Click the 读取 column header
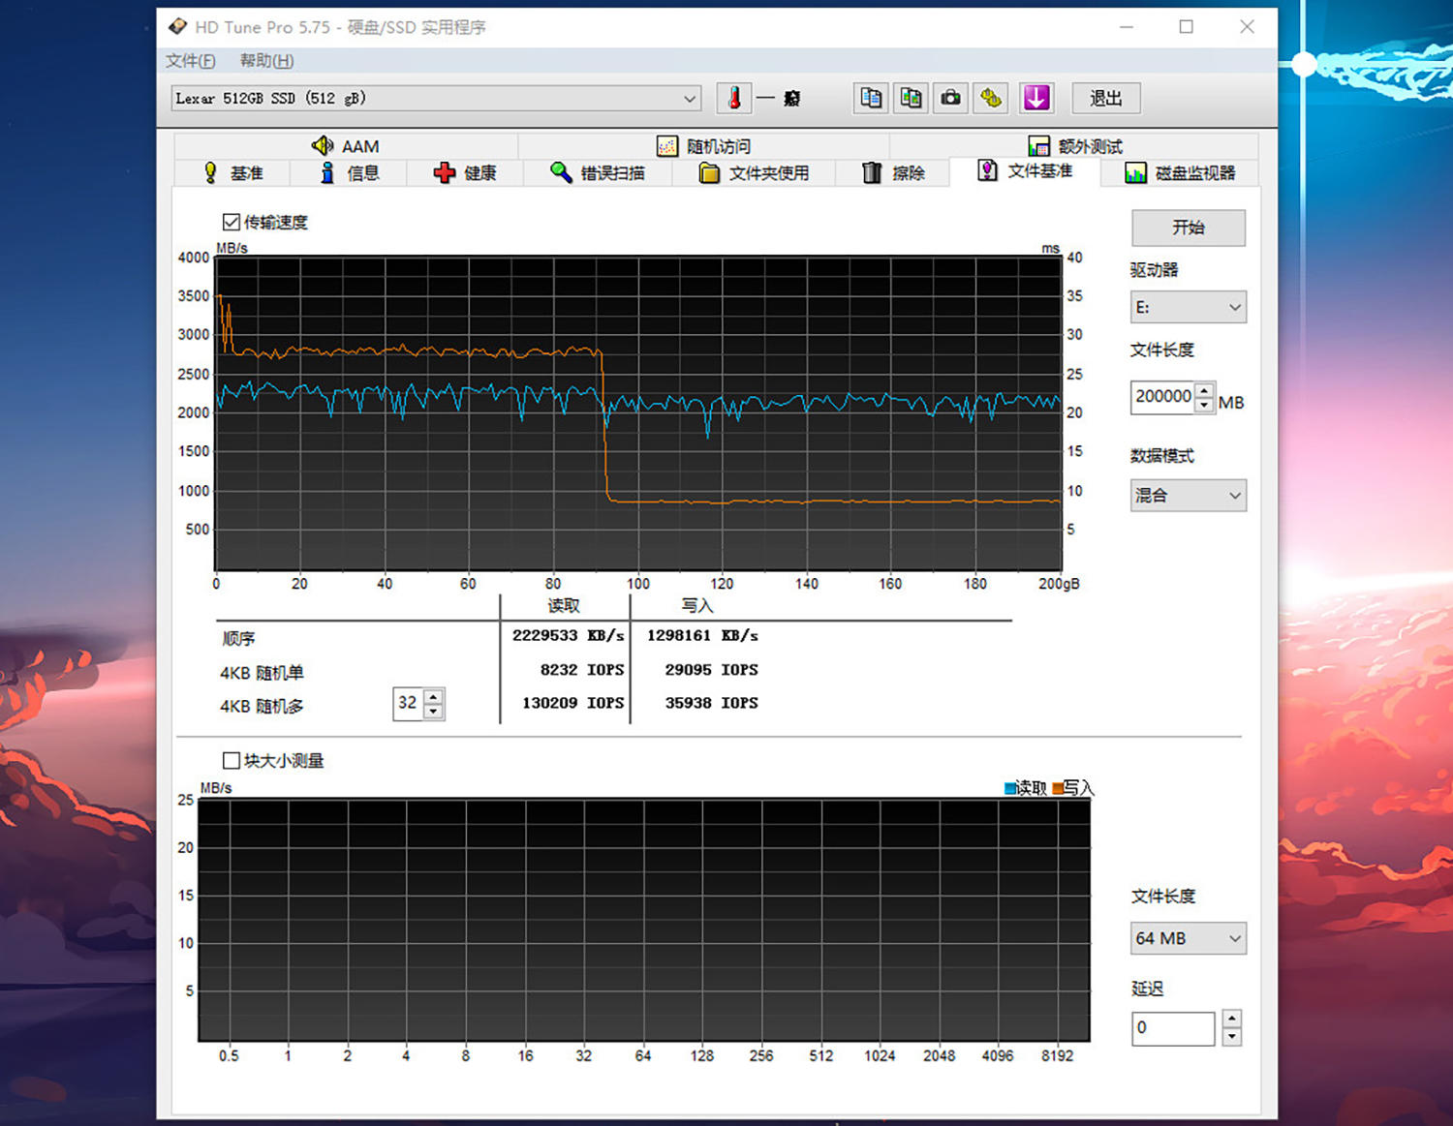 coord(564,606)
